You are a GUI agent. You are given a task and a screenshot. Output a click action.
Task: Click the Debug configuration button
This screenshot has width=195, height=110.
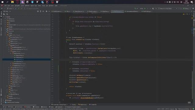[x=186, y=9]
